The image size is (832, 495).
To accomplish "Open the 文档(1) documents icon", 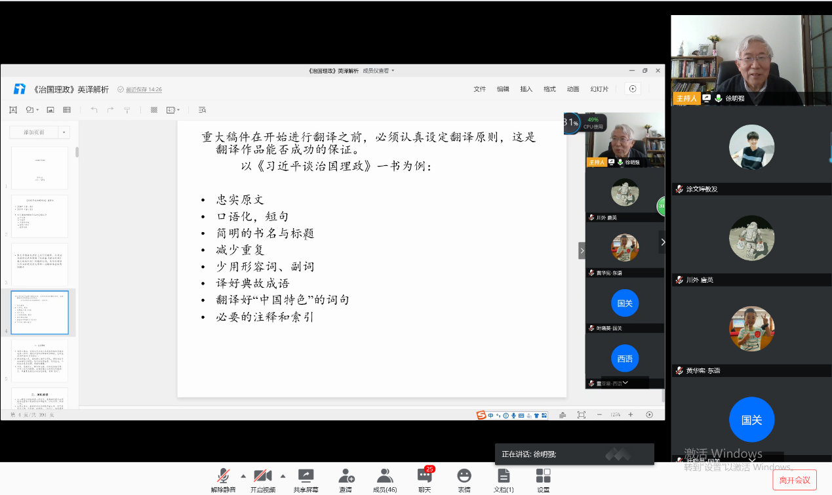I will point(504,477).
